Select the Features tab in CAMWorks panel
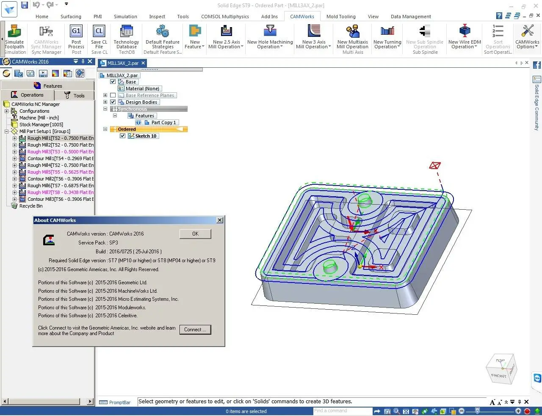The image size is (542, 416). pyautogui.click(x=48, y=86)
